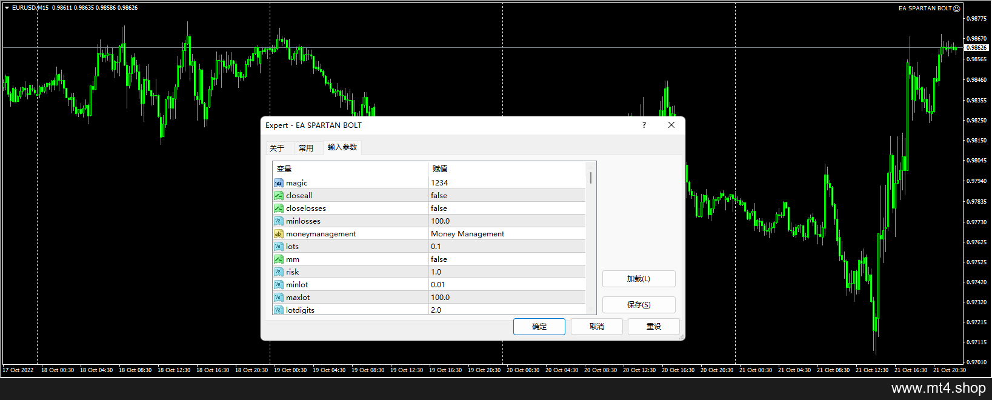992x400 pixels.
Task: Click the magic variable type icon
Action: [278, 183]
